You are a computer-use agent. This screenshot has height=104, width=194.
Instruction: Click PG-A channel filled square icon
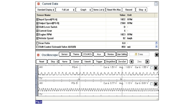[x=156, y=68]
